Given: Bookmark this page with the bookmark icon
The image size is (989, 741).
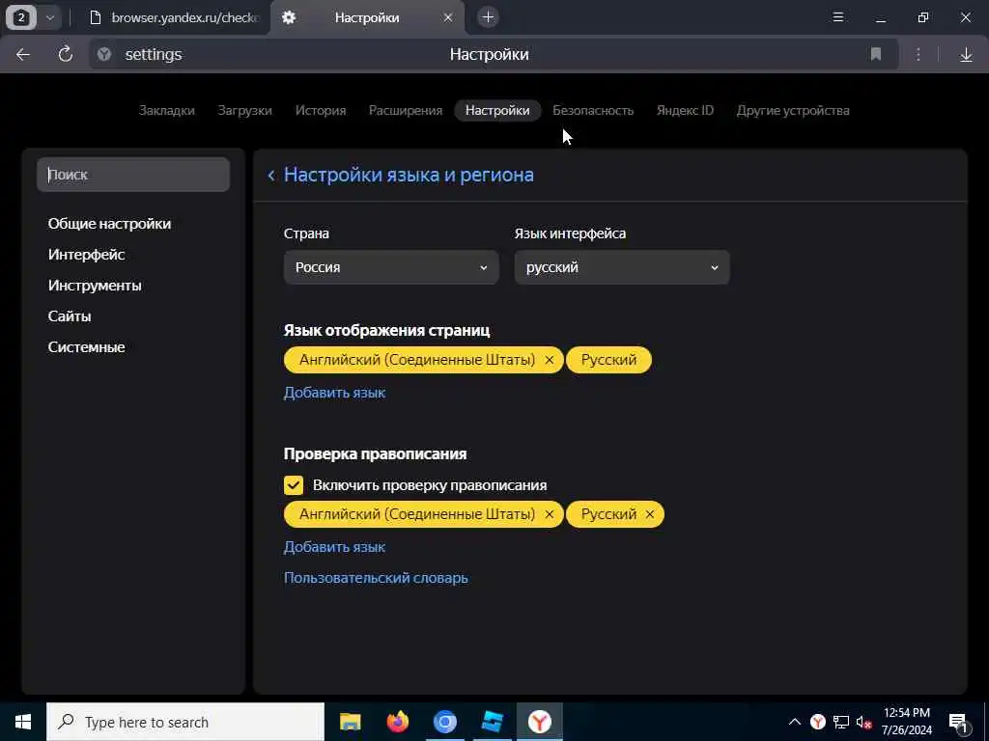Looking at the screenshot, I should tap(875, 54).
